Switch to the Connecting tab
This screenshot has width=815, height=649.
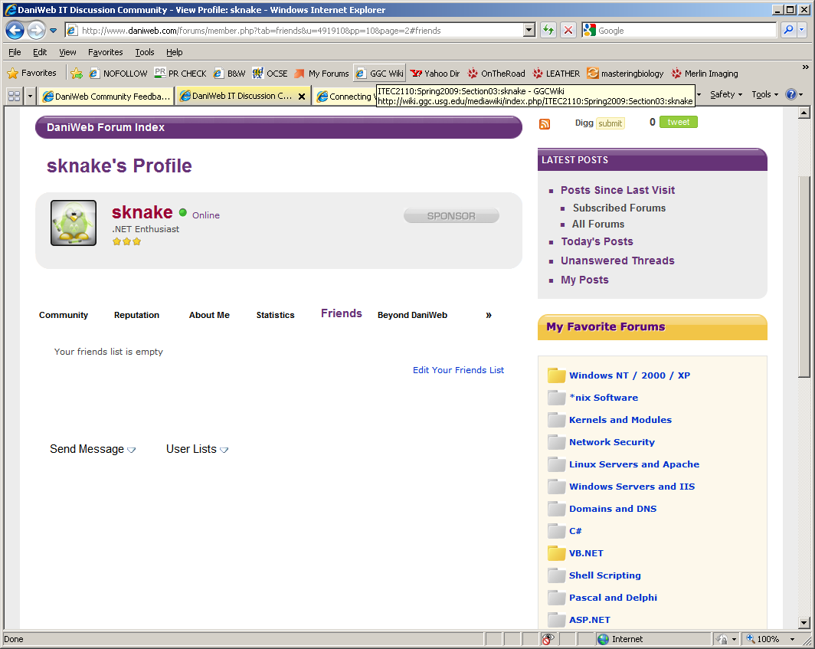(345, 97)
